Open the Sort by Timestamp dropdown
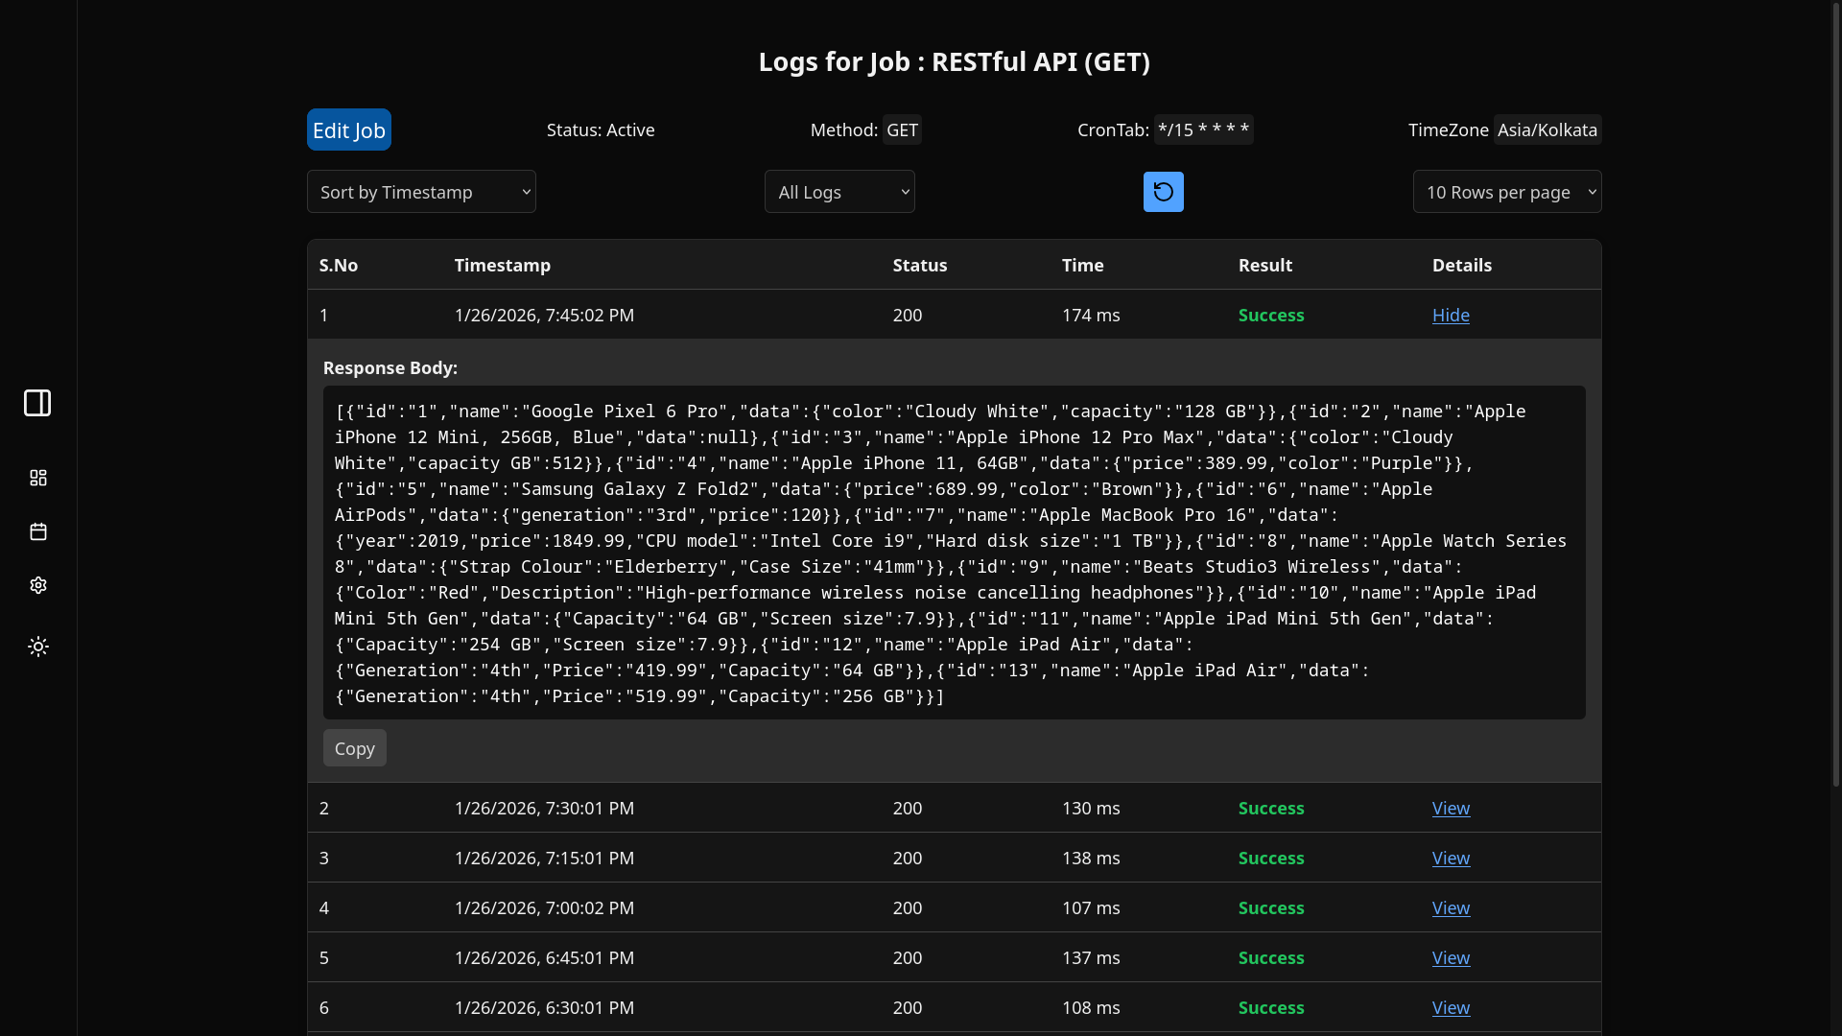The image size is (1842, 1036). (421, 191)
